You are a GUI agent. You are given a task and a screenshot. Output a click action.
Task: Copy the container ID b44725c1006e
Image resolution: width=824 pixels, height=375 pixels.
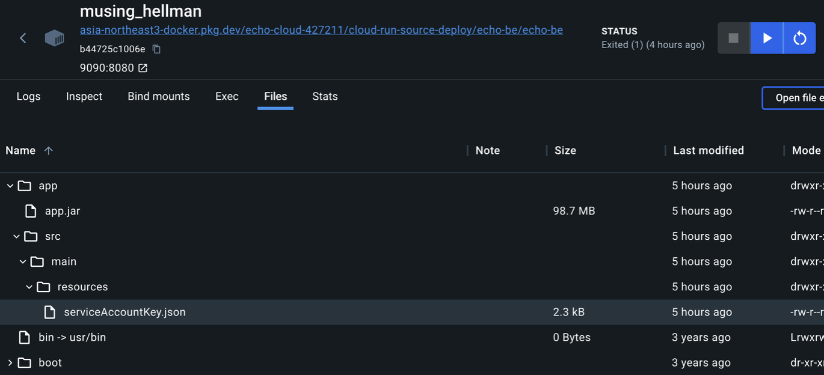pos(156,49)
